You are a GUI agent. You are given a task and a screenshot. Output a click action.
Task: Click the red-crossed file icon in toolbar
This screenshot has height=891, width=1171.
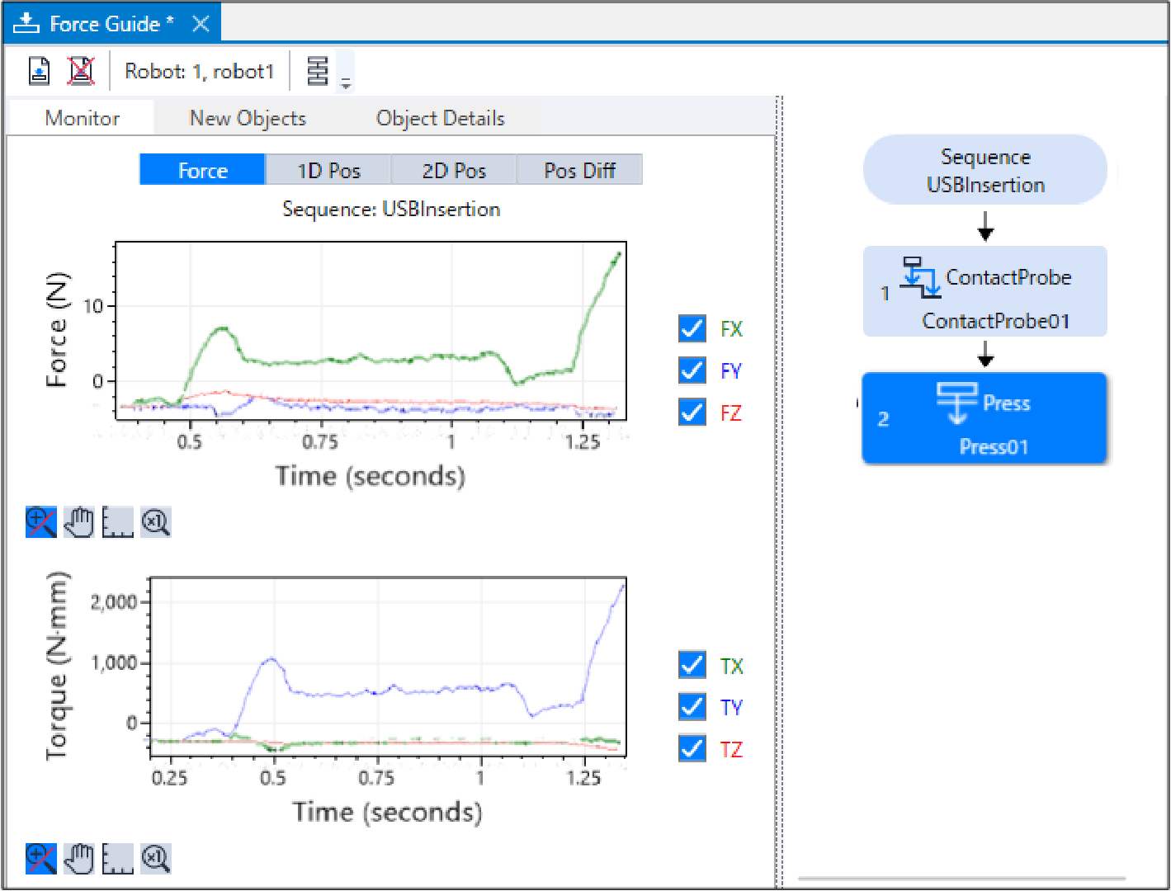click(x=80, y=71)
